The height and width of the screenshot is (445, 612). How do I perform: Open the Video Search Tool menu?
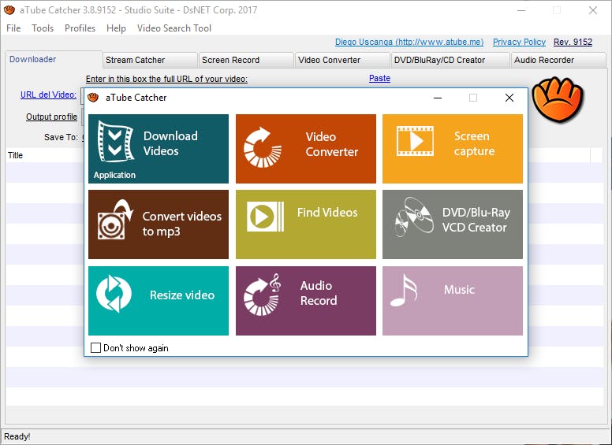[174, 28]
